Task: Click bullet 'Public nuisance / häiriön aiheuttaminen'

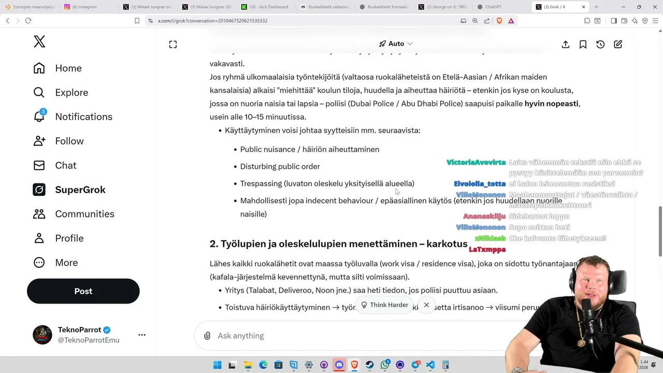Action: [x=310, y=149]
